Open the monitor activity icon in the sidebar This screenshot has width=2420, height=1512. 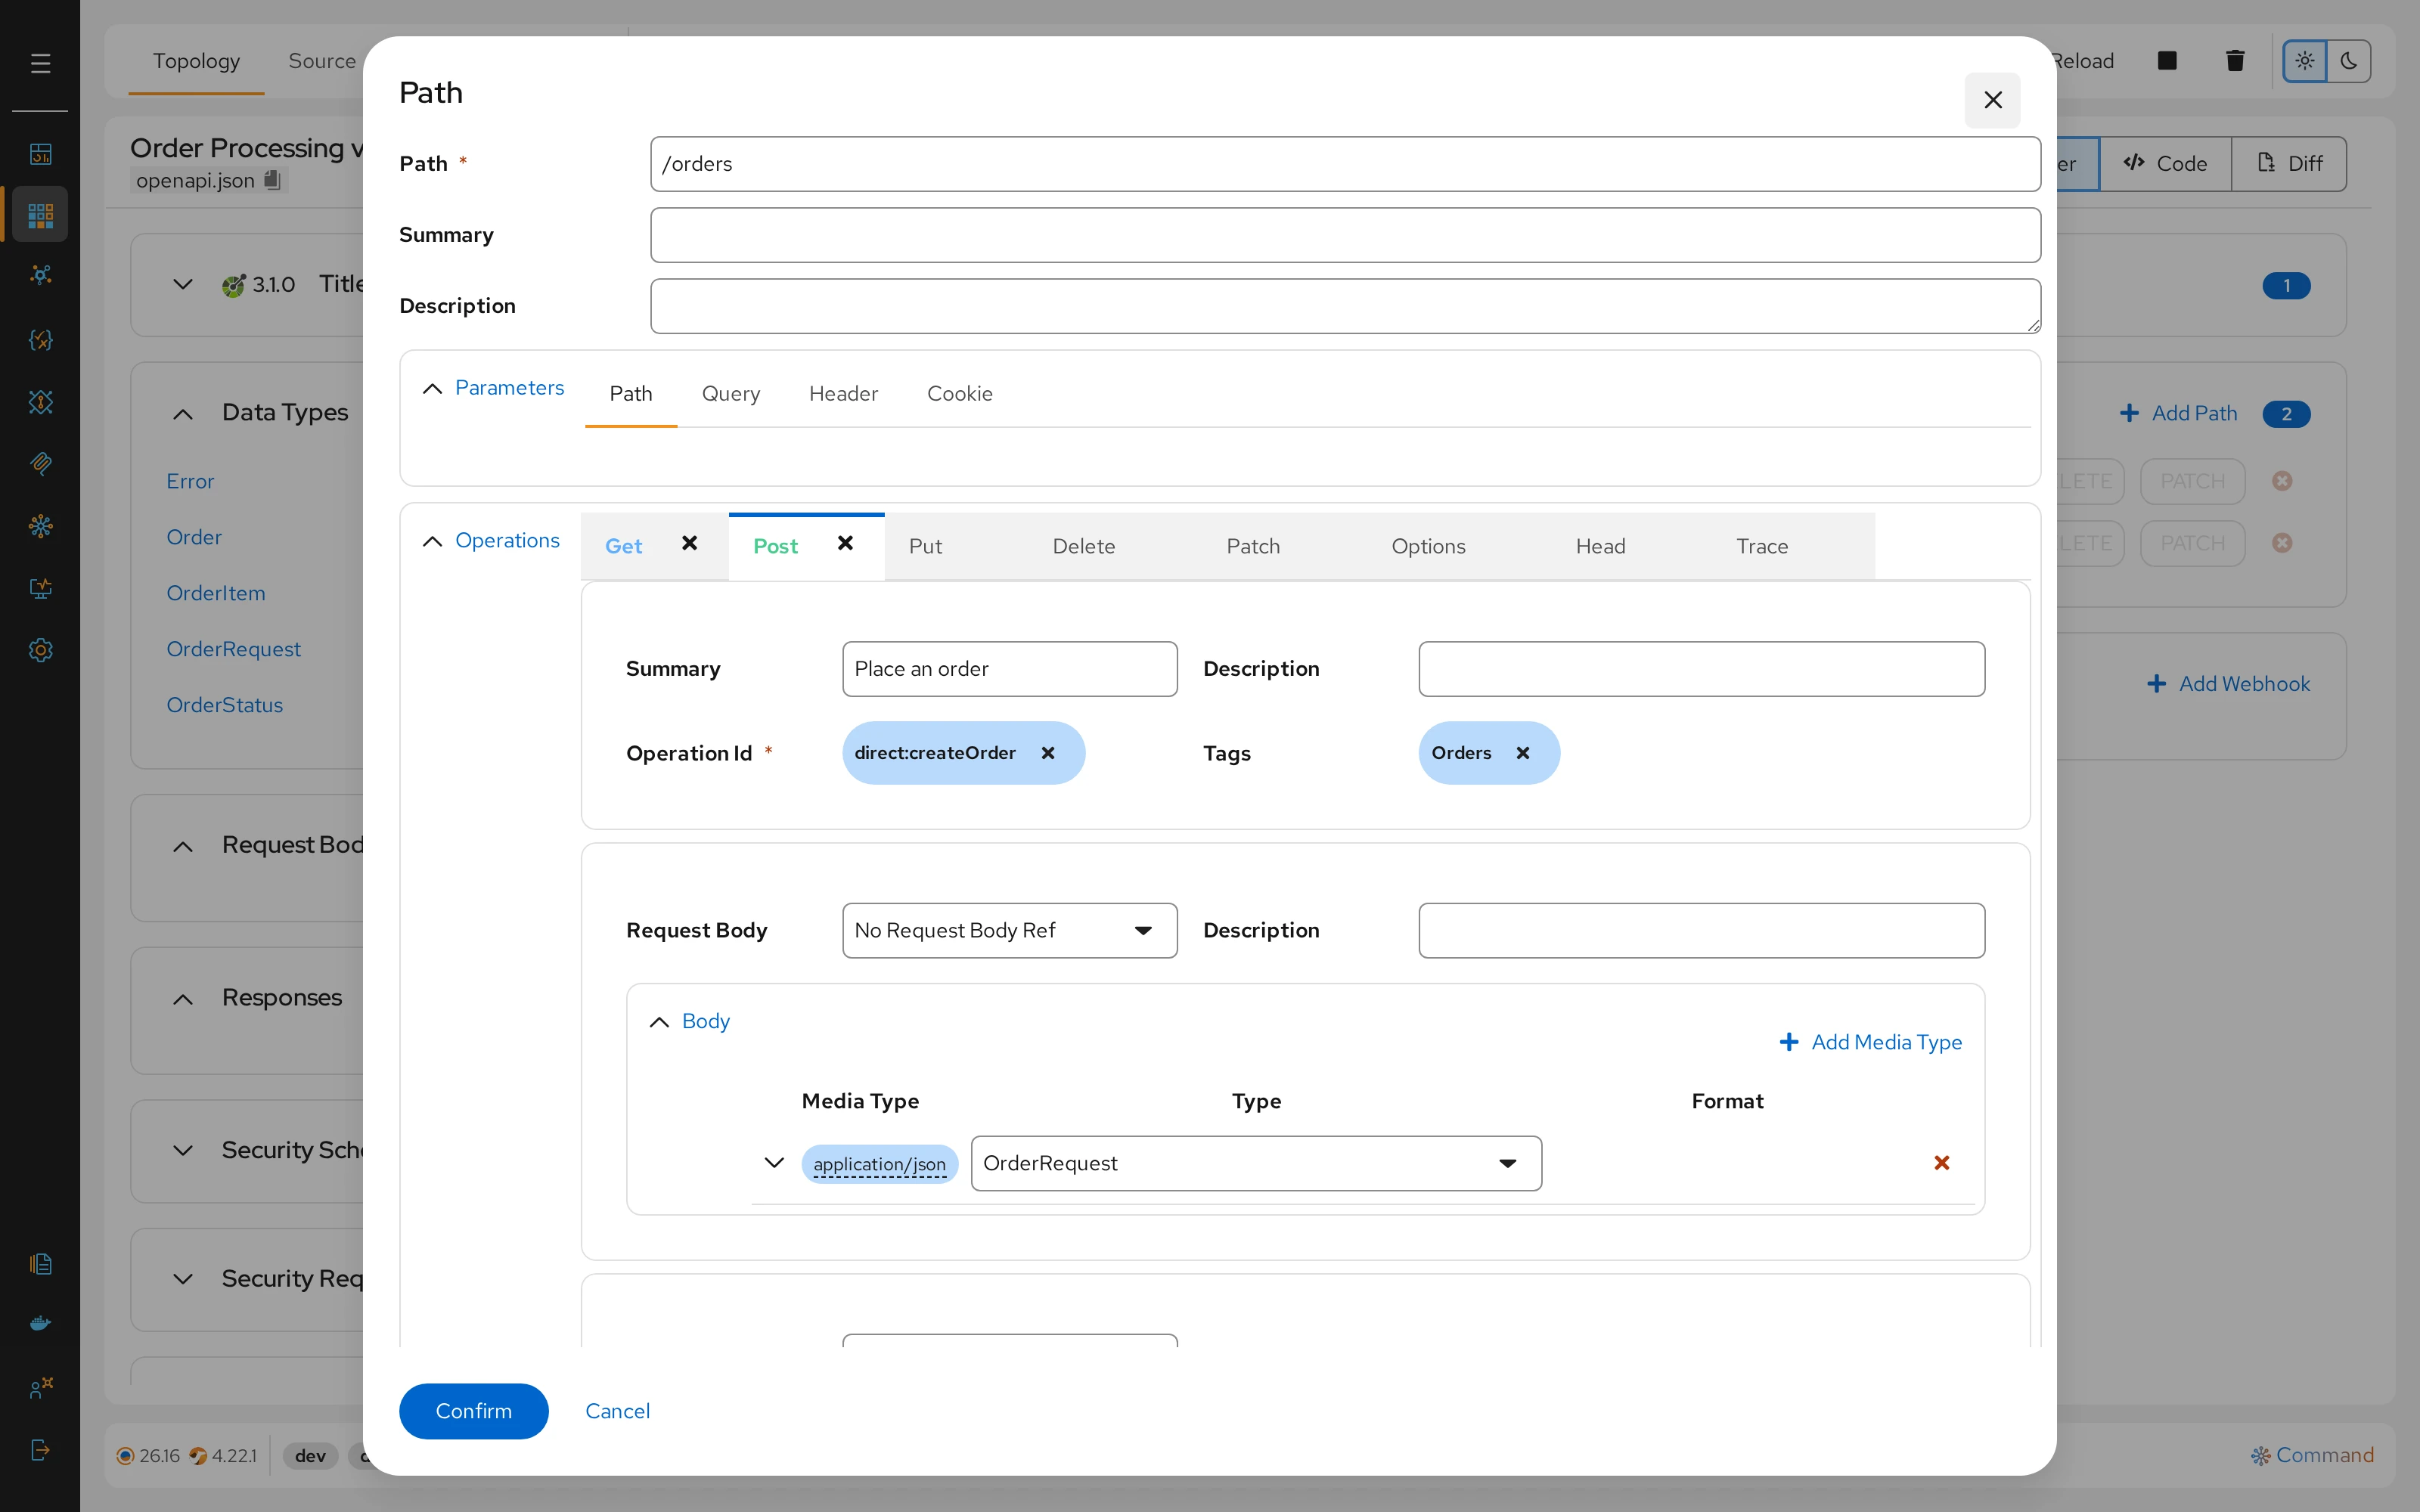(40, 588)
